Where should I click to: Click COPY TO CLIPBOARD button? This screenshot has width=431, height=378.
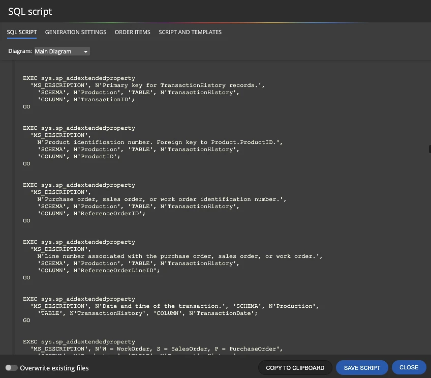point(295,368)
